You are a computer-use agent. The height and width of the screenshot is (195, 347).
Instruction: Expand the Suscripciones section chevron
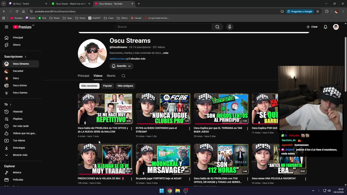tap(25, 57)
